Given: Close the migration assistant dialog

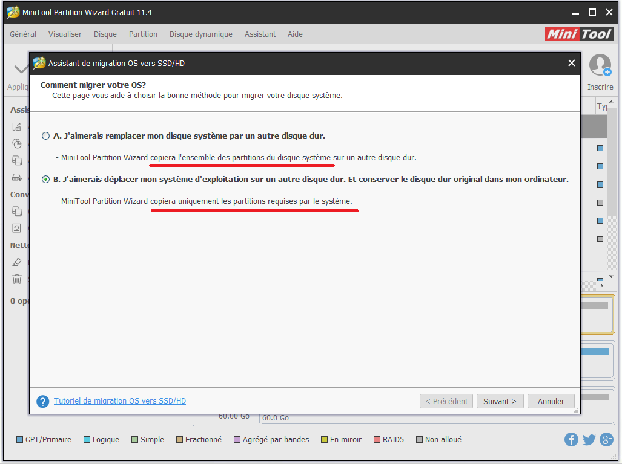Looking at the screenshot, I should coord(572,63).
